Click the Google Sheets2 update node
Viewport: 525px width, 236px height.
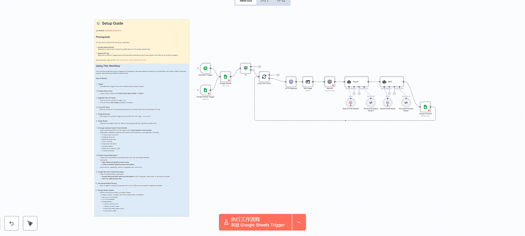(425, 107)
